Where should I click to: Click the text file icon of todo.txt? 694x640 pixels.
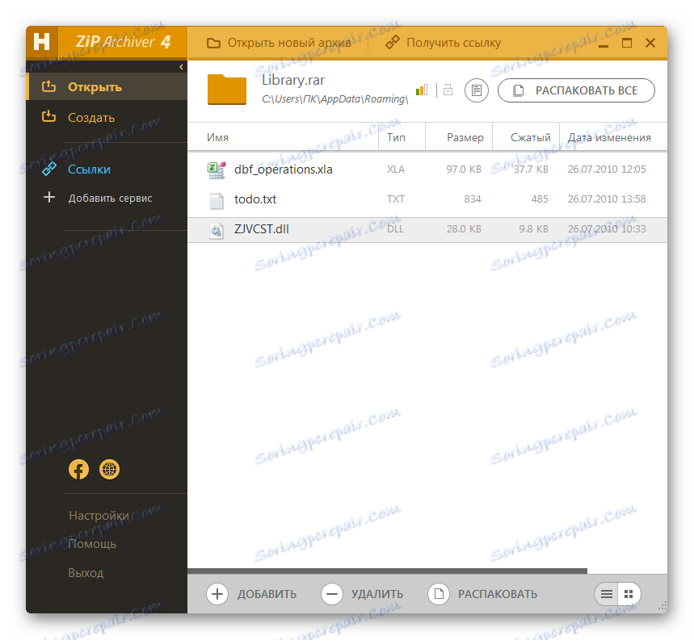point(217,201)
